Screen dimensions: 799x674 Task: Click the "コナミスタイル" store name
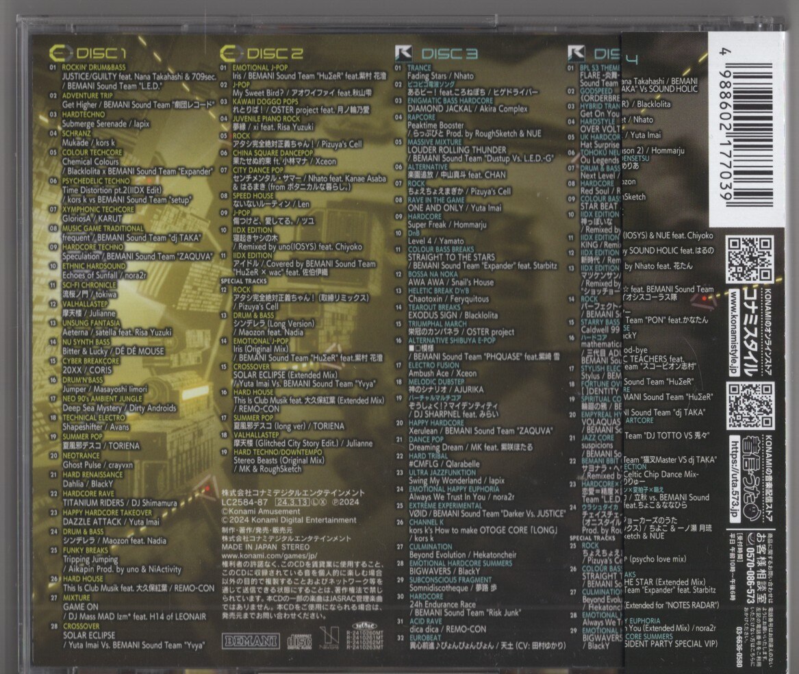(749, 332)
